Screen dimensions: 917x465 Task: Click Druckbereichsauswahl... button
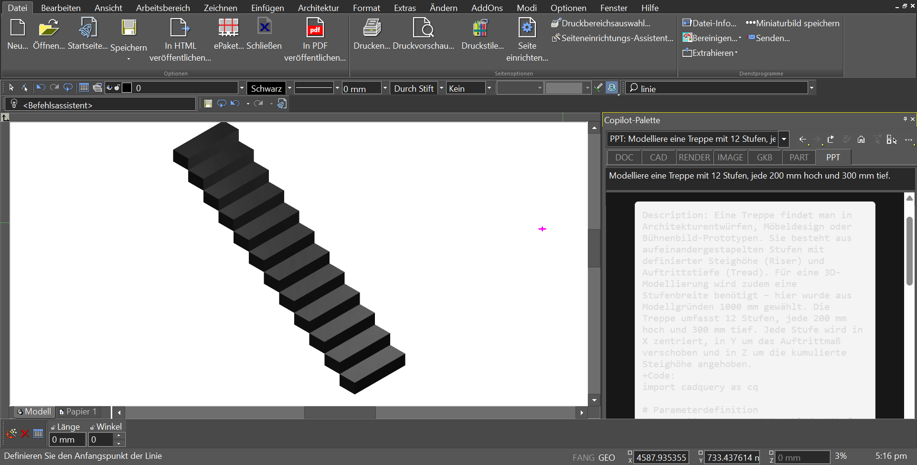click(x=601, y=23)
